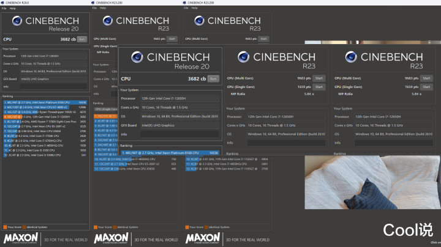Click Cinebench logo in enlarged Release 20 panel

pos(137,57)
